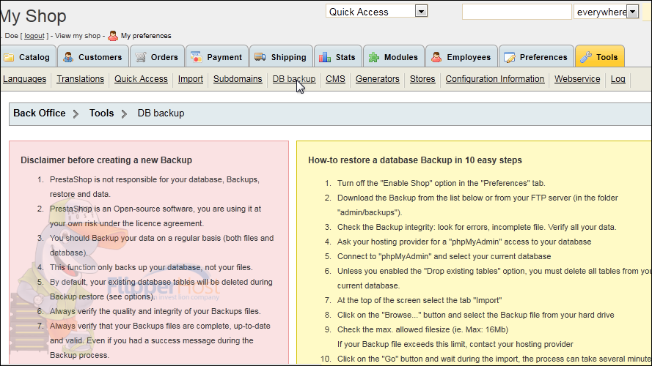Go to Quick Access submenu link
The width and height of the screenshot is (652, 366).
141,79
